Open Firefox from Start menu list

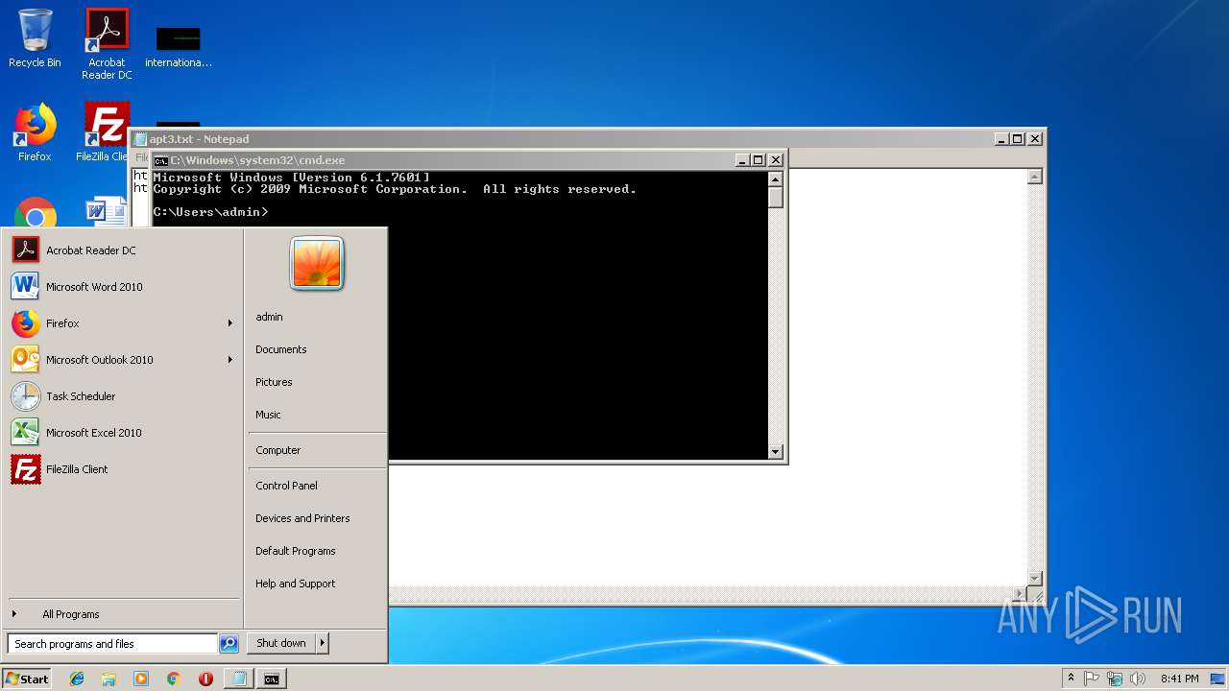pyautogui.click(x=122, y=323)
